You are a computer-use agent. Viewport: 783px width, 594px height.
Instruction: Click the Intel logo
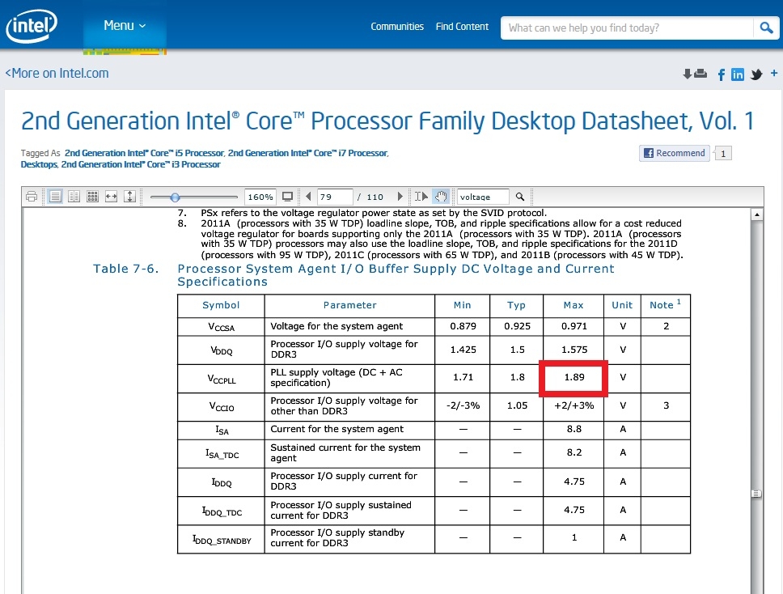32,25
